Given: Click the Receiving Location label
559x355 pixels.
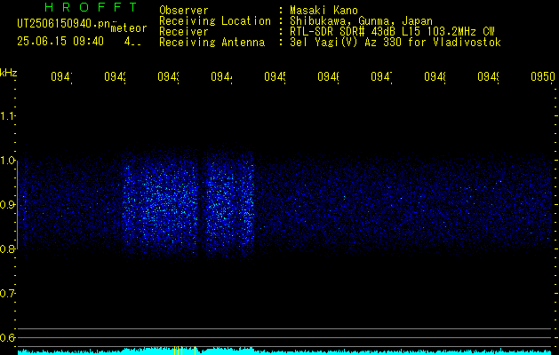Looking at the screenshot, I should click(x=215, y=21).
